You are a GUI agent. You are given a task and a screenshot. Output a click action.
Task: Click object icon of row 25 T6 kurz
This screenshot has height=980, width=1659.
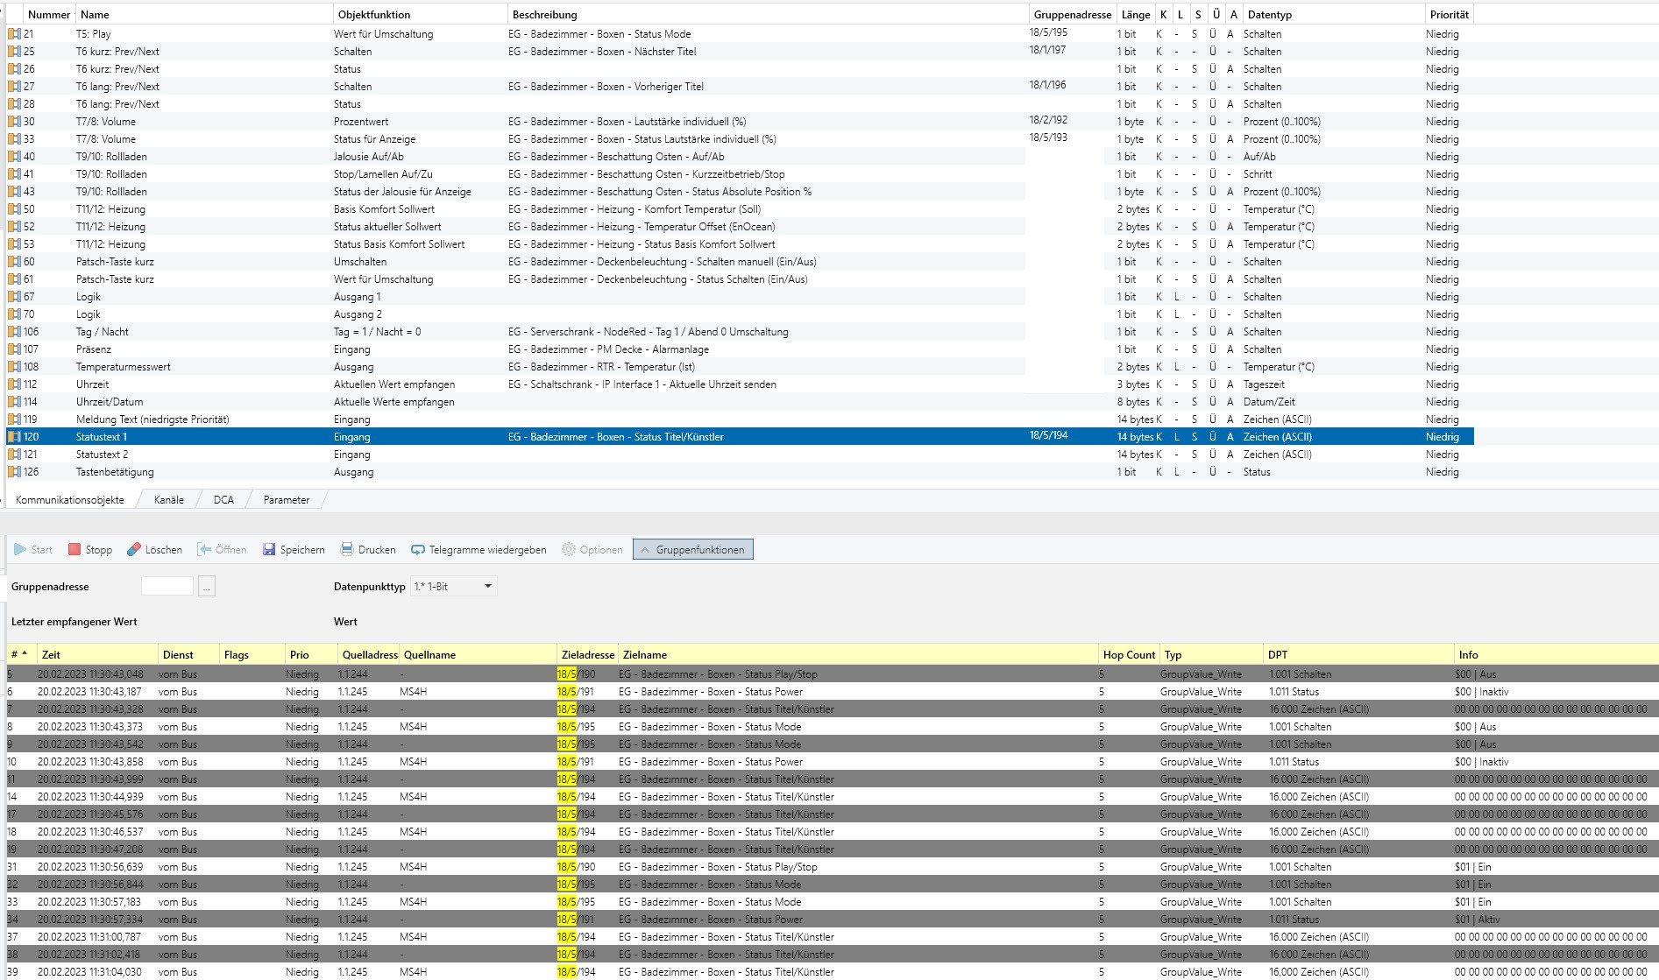coord(14,52)
